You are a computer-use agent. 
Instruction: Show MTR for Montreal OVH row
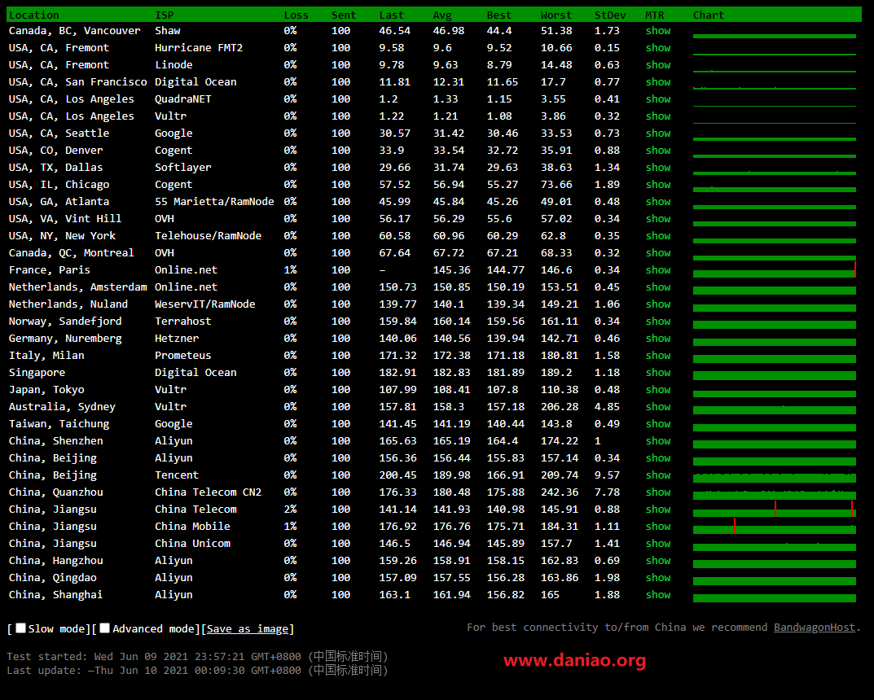click(x=657, y=253)
